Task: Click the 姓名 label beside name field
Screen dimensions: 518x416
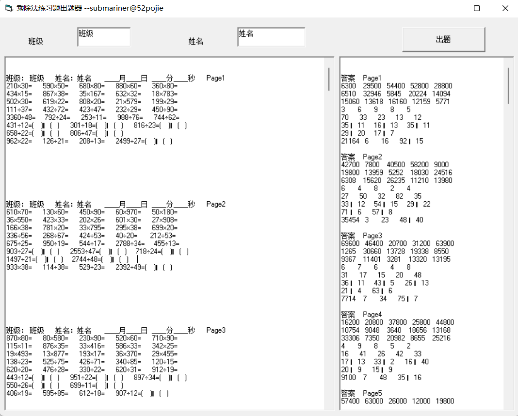Action: (x=195, y=41)
